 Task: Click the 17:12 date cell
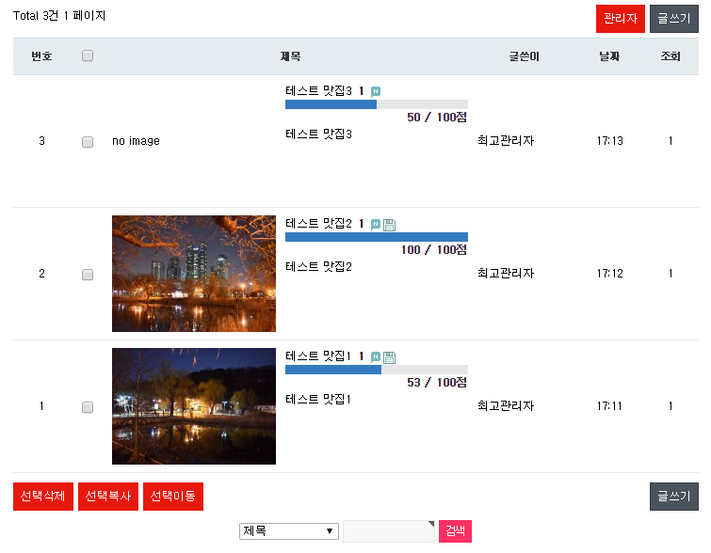609,274
